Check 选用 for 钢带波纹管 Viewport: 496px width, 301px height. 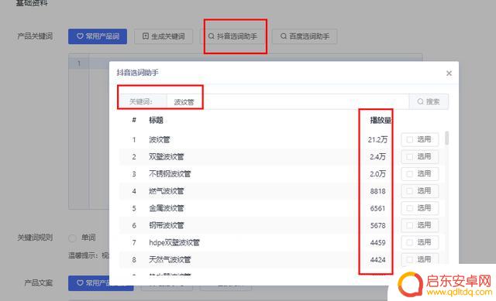420,225
